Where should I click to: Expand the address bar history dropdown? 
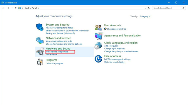(146, 8)
